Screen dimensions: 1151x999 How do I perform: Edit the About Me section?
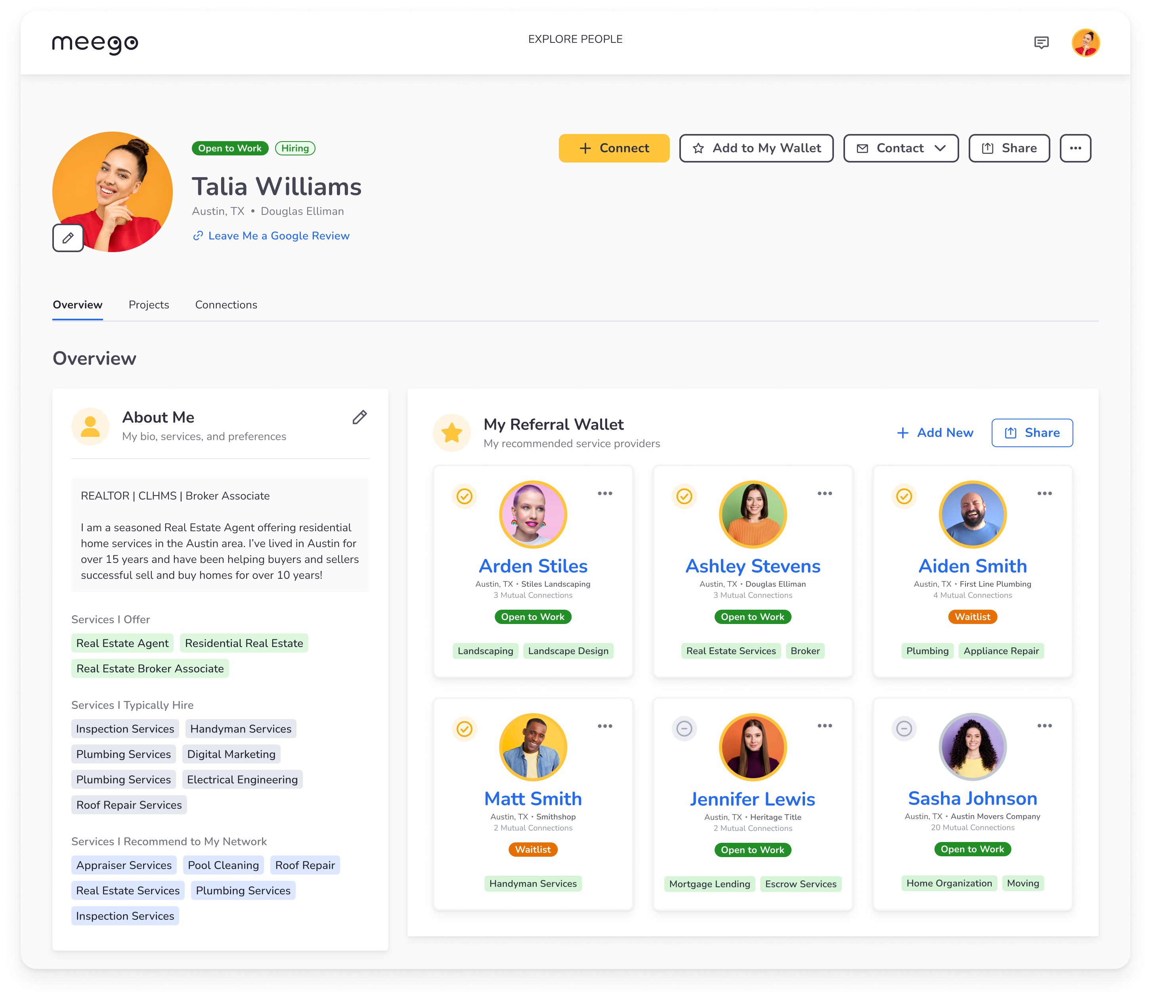359,417
